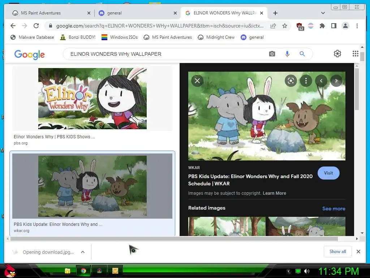The height and width of the screenshot is (278, 370).
Task: Submit search with magnifier icon
Action: (302, 54)
